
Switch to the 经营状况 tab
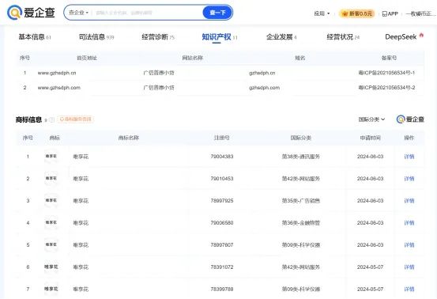343,37
